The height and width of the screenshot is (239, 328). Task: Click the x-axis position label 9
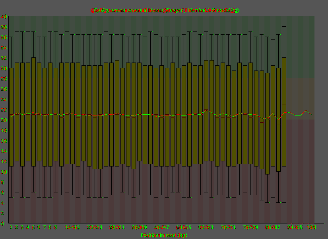(x=55, y=227)
